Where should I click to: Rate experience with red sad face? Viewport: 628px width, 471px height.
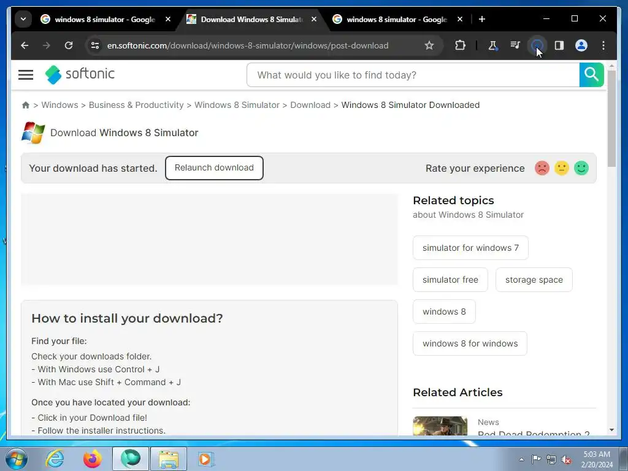542,168
